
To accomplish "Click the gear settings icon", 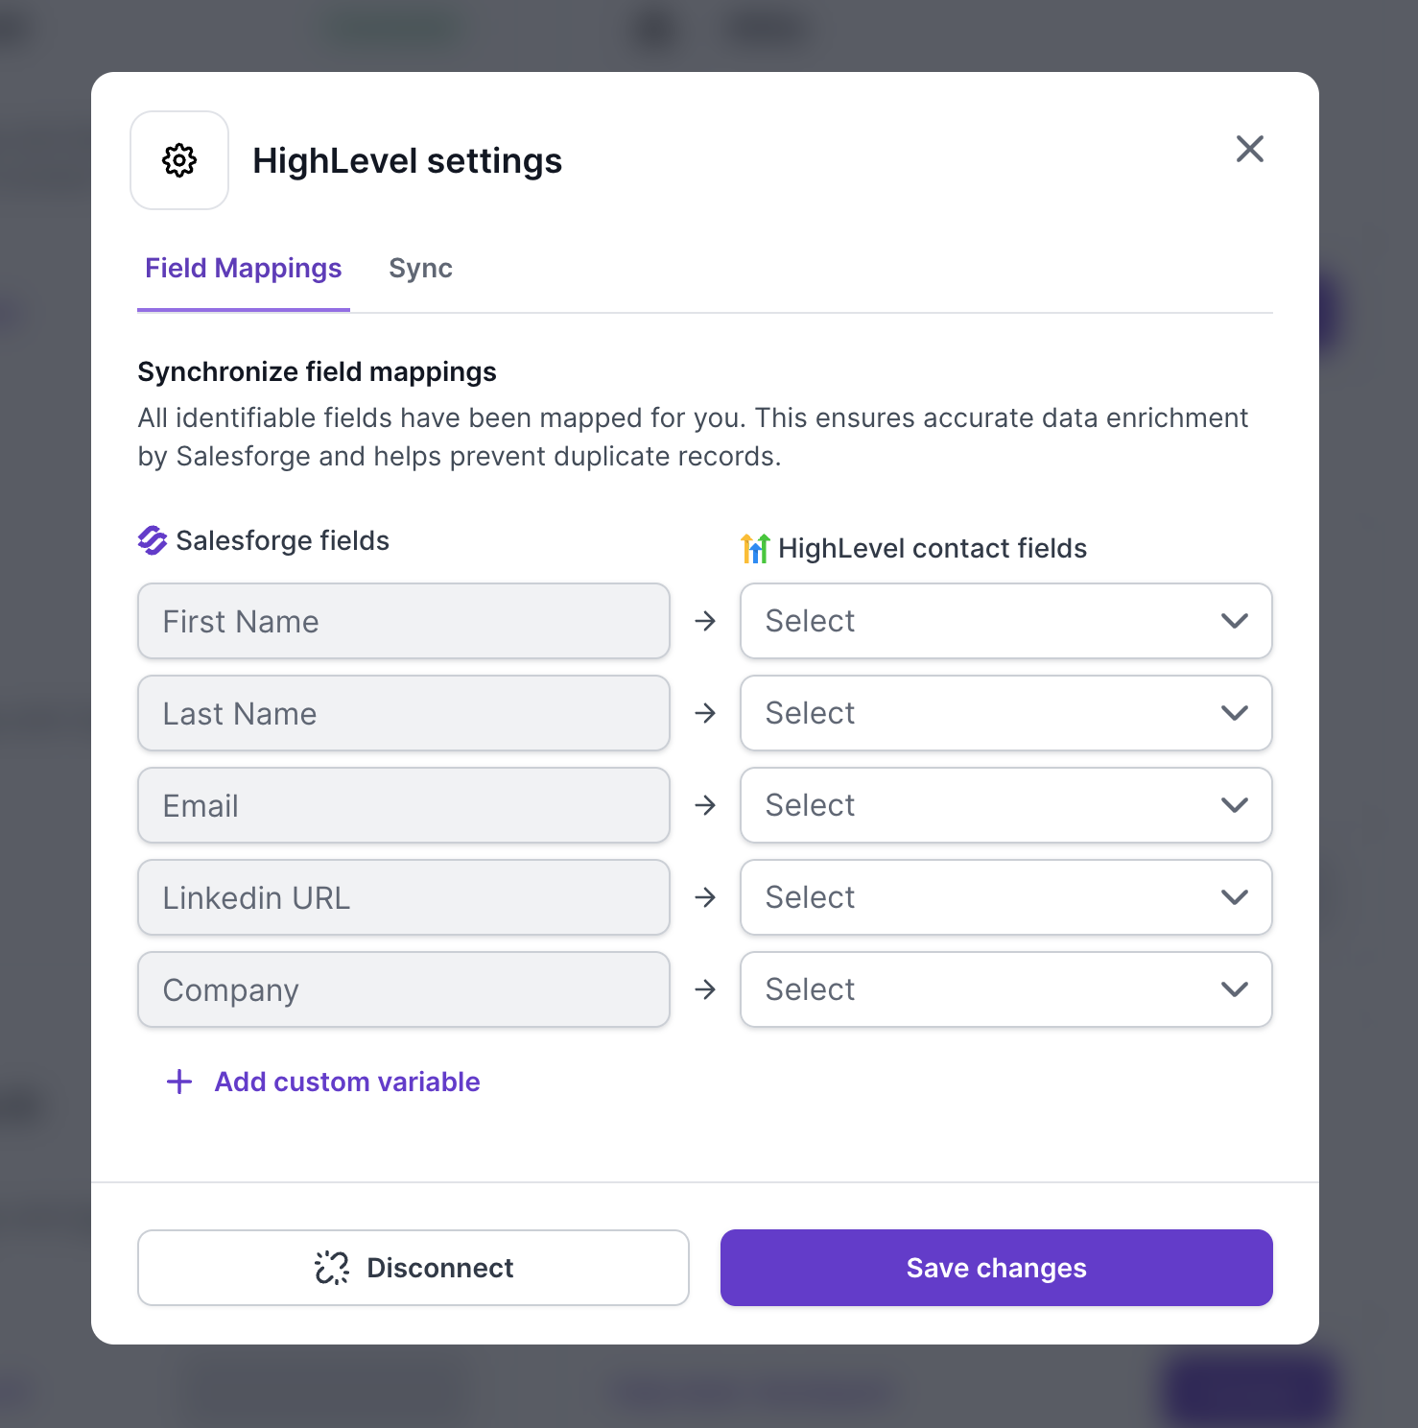I will (179, 160).
